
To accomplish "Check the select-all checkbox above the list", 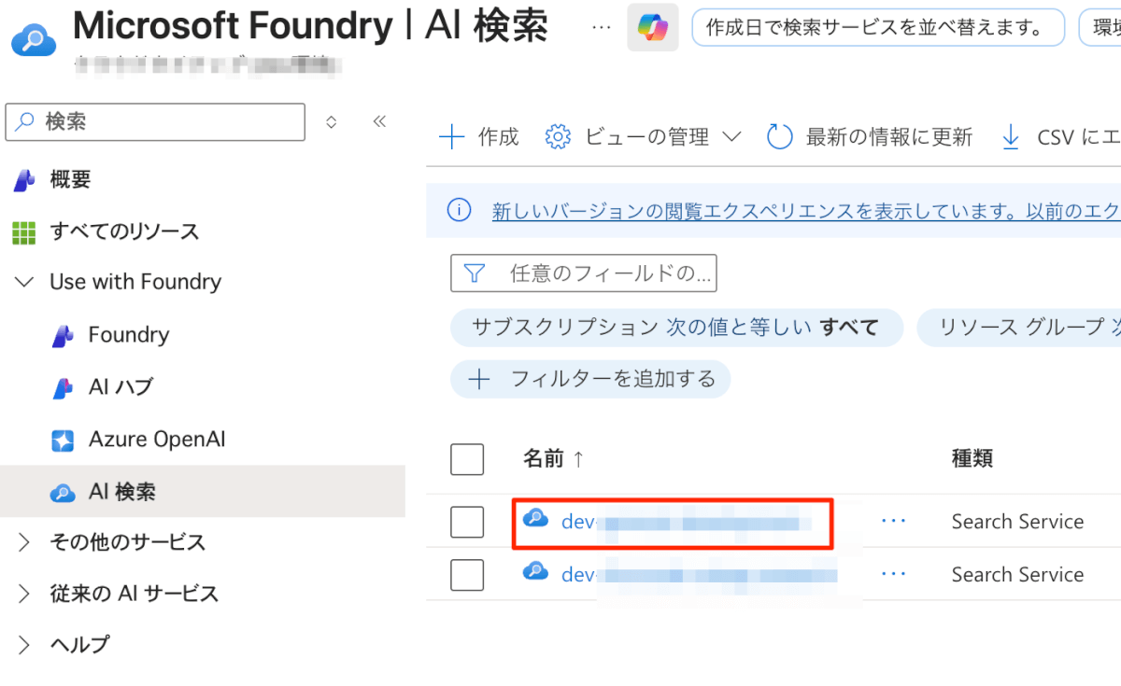I will pos(467,459).
